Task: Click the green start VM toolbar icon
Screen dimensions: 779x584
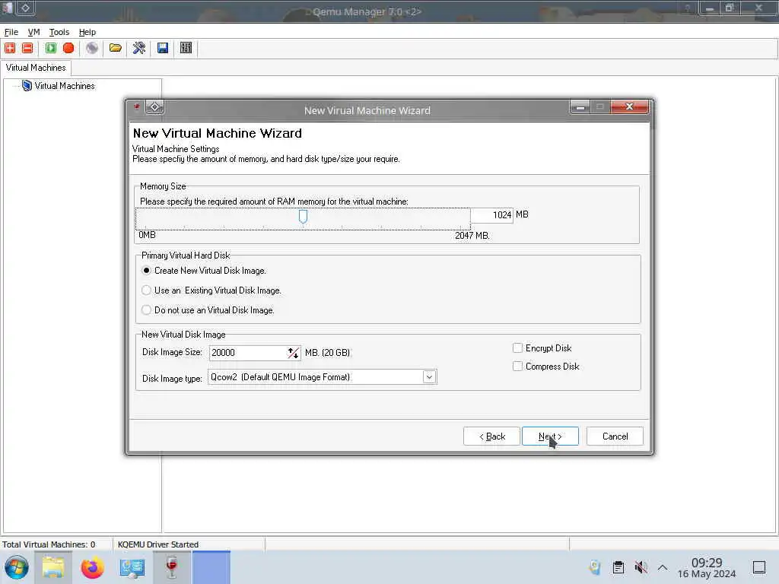Action: pyautogui.click(x=51, y=48)
